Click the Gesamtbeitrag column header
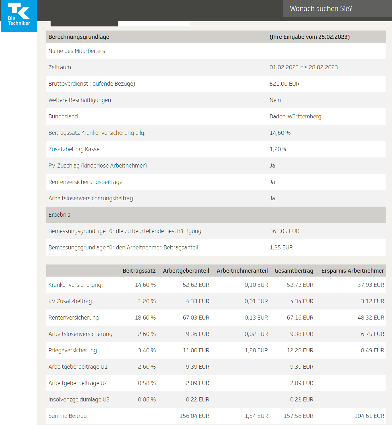This screenshot has height=425, width=392. tap(294, 271)
